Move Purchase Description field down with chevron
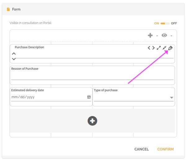Viewport: 186px width, 160px height. (14, 59)
